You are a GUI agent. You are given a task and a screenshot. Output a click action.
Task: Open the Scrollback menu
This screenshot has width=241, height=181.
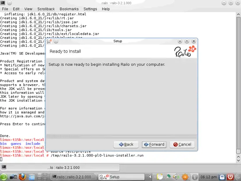pos(46,9)
